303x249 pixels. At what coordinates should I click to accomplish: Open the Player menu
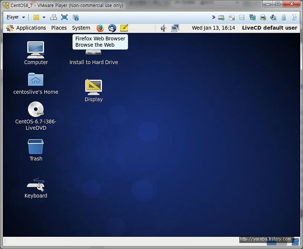16,17
